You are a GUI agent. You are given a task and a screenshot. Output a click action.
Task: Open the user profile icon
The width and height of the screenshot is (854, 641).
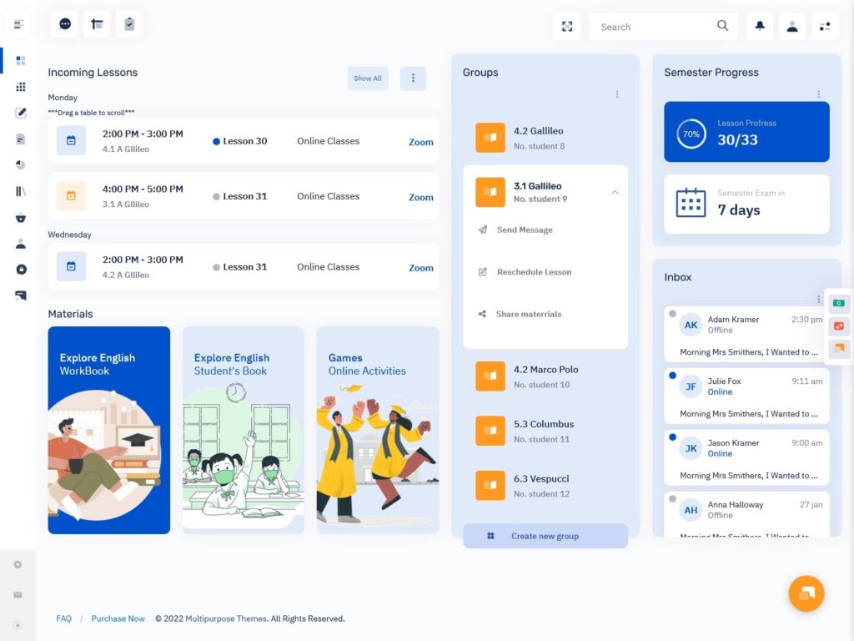pyautogui.click(x=792, y=26)
